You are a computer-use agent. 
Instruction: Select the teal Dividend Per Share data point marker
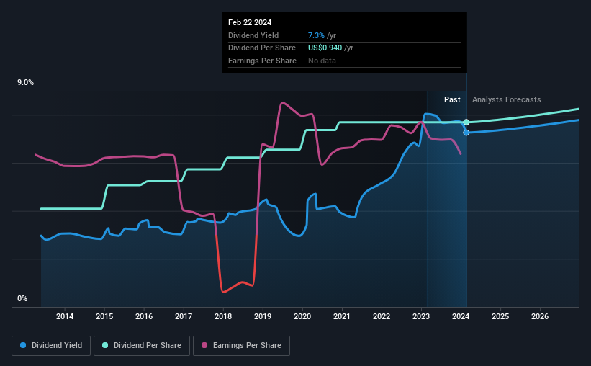point(466,122)
